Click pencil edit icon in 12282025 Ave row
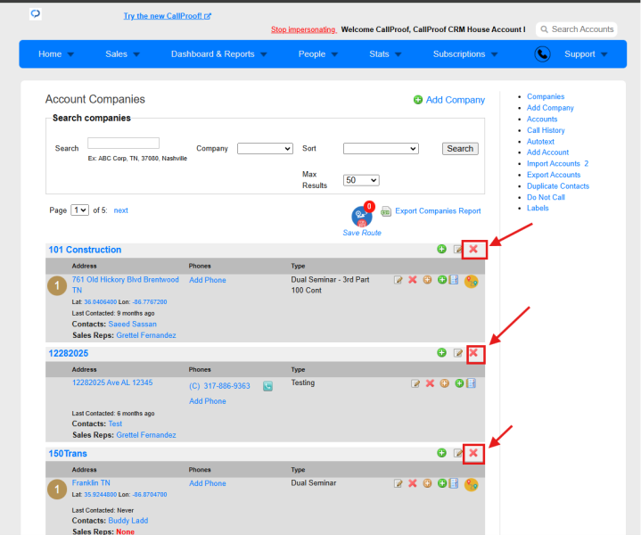Viewport: 641px width, 535px height. (x=415, y=383)
